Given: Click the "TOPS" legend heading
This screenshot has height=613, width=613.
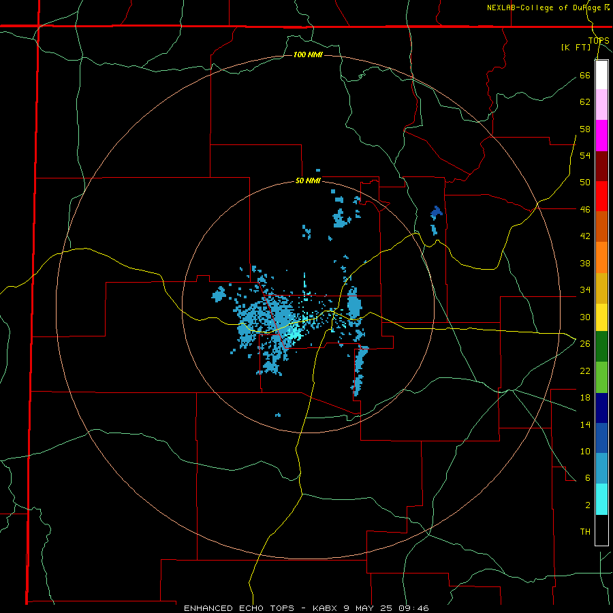Looking at the screenshot, I should pos(599,40).
